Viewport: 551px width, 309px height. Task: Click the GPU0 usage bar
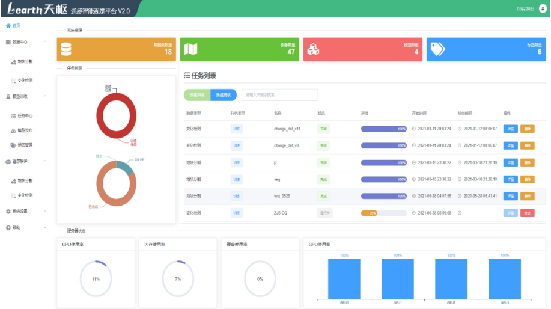pyautogui.click(x=344, y=279)
